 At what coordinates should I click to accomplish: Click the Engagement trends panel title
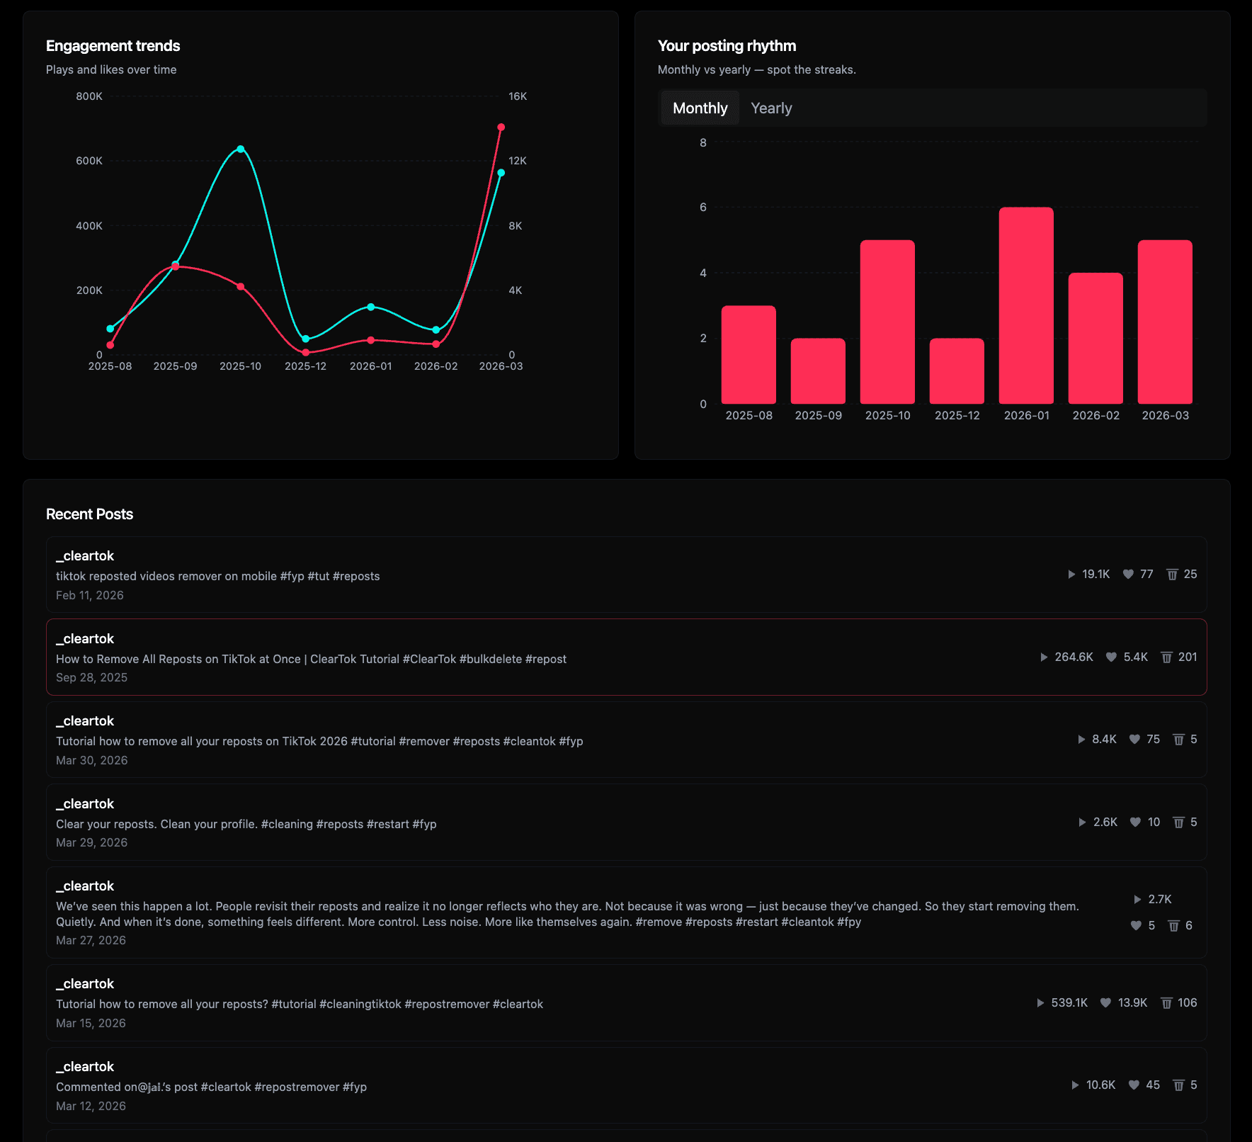tap(113, 45)
